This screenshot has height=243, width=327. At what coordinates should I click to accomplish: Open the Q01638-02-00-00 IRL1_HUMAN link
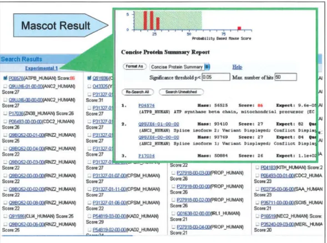193,214
